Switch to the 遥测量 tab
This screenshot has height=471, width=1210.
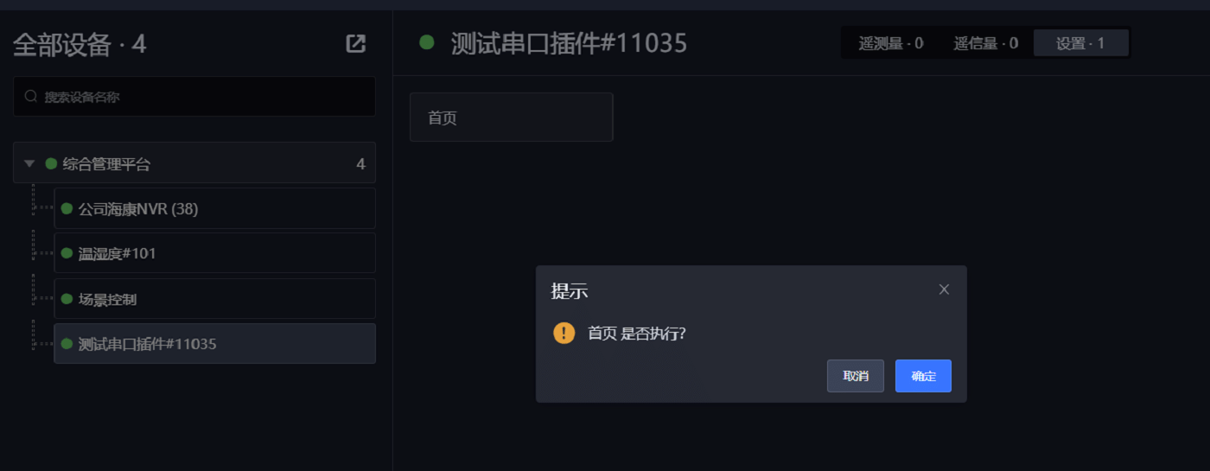(891, 43)
